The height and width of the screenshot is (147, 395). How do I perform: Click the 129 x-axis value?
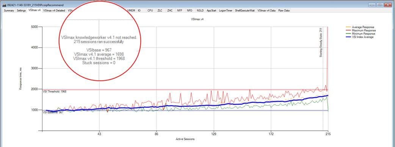coord(214,134)
